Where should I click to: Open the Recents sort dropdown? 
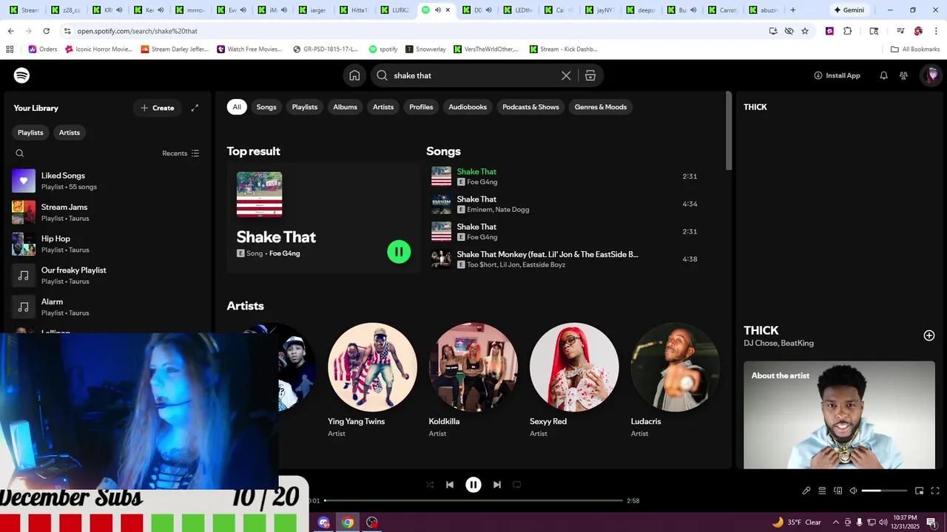(x=181, y=153)
